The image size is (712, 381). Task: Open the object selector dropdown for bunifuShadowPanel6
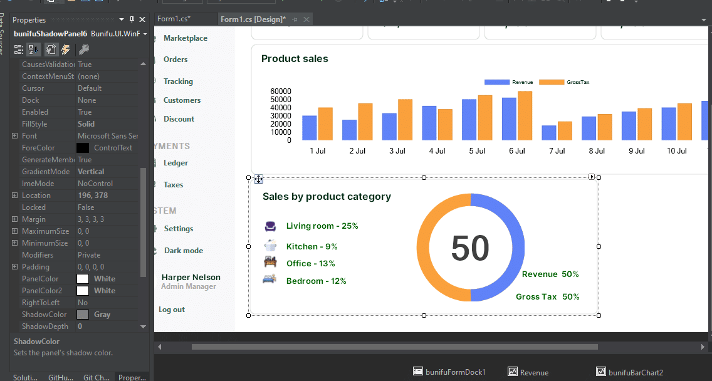click(145, 34)
